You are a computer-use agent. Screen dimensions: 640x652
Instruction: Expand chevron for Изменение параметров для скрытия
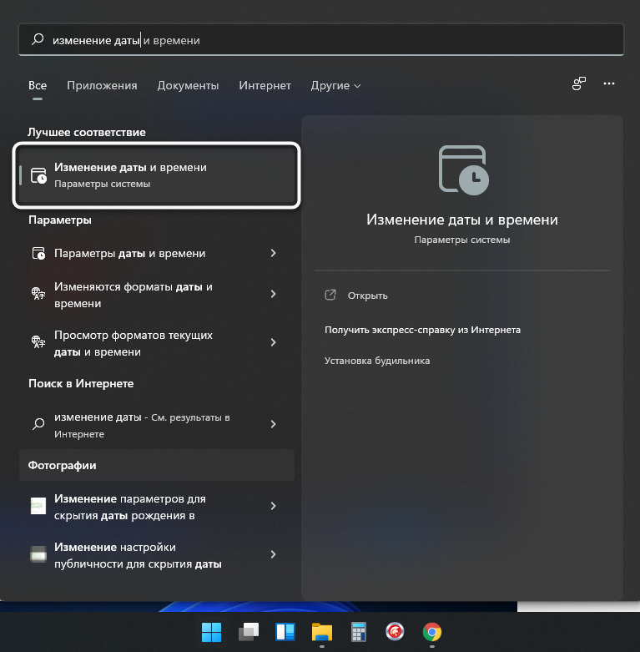273,506
